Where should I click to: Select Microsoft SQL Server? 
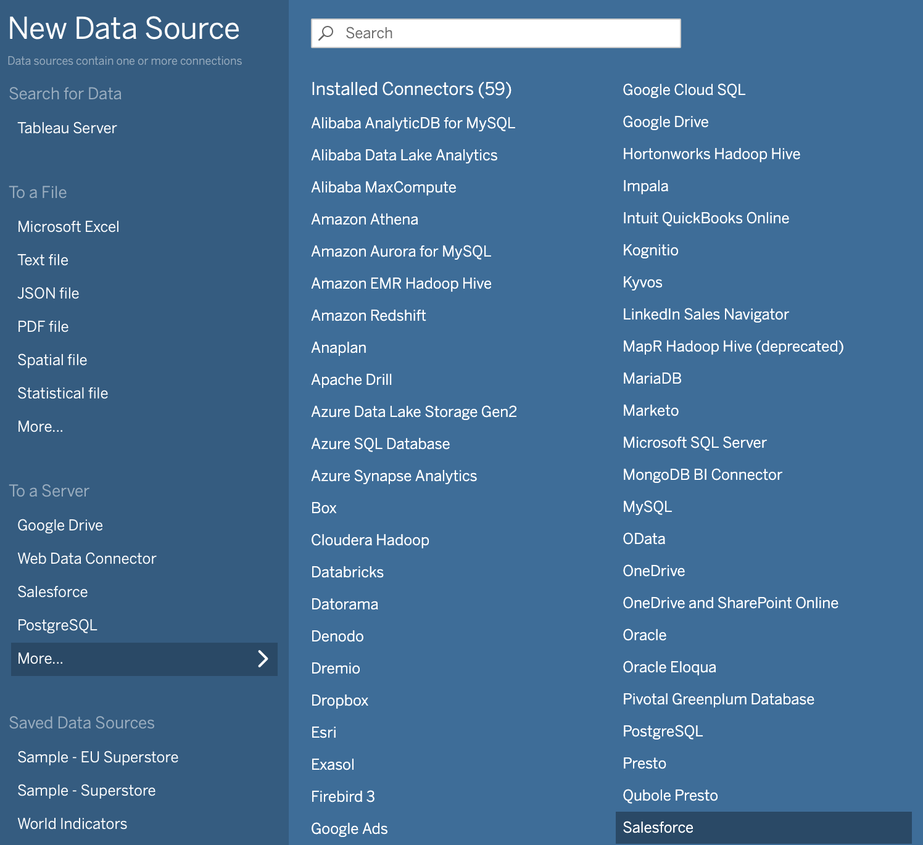click(694, 443)
